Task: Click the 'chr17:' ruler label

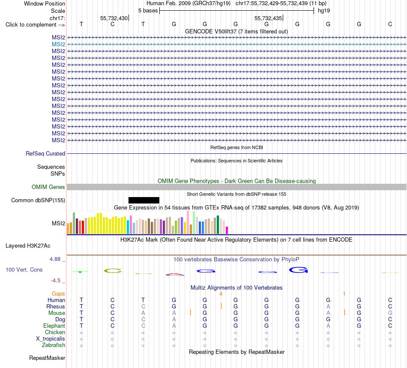Action: [x=57, y=18]
